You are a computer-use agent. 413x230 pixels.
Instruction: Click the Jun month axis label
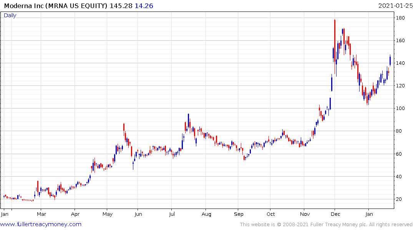pos(138,214)
